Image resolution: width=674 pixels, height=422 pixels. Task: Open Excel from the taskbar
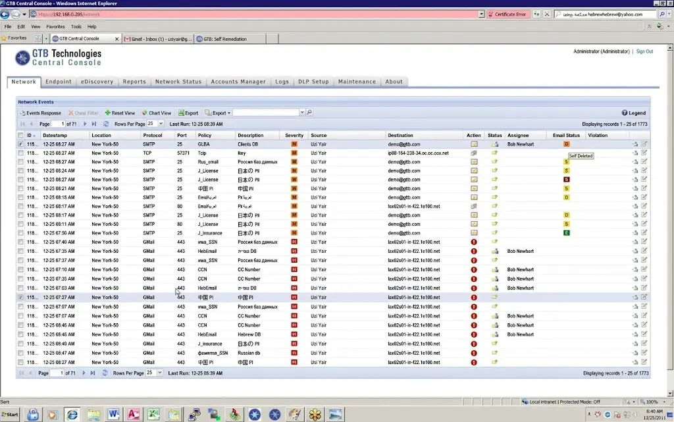pyautogui.click(x=153, y=414)
